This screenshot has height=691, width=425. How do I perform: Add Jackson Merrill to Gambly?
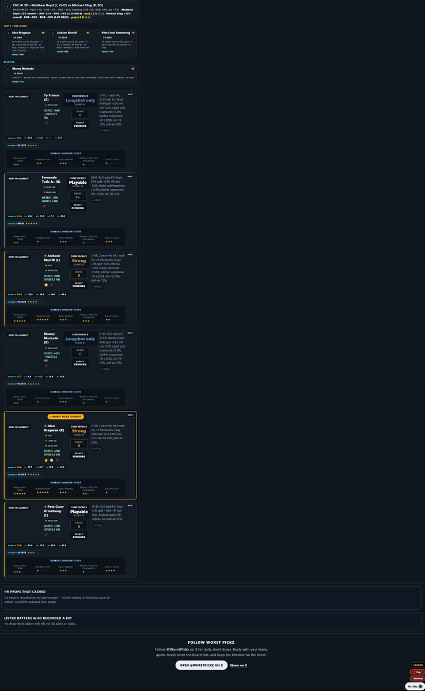click(x=18, y=257)
